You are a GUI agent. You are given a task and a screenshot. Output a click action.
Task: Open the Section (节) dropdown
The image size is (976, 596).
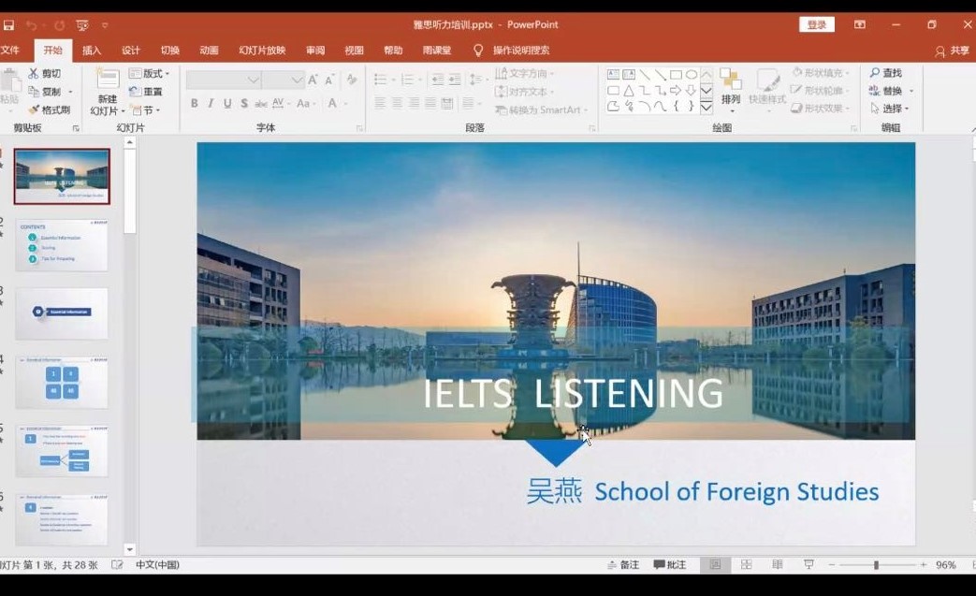point(147,110)
